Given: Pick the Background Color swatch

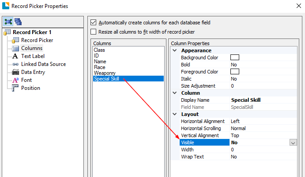Looking at the screenshot, I should [x=235, y=58].
